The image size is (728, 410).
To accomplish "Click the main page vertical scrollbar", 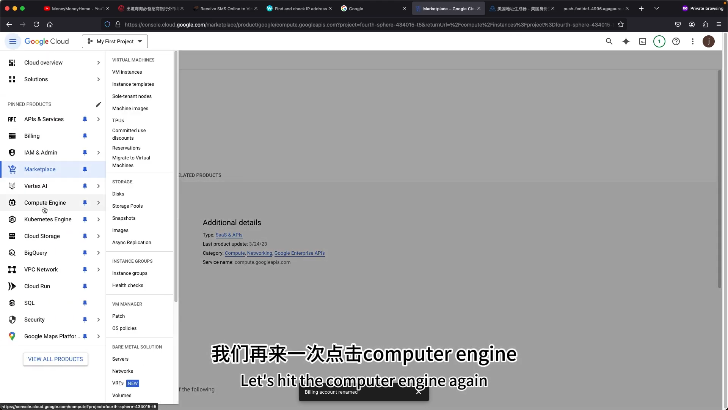I will (719, 179).
